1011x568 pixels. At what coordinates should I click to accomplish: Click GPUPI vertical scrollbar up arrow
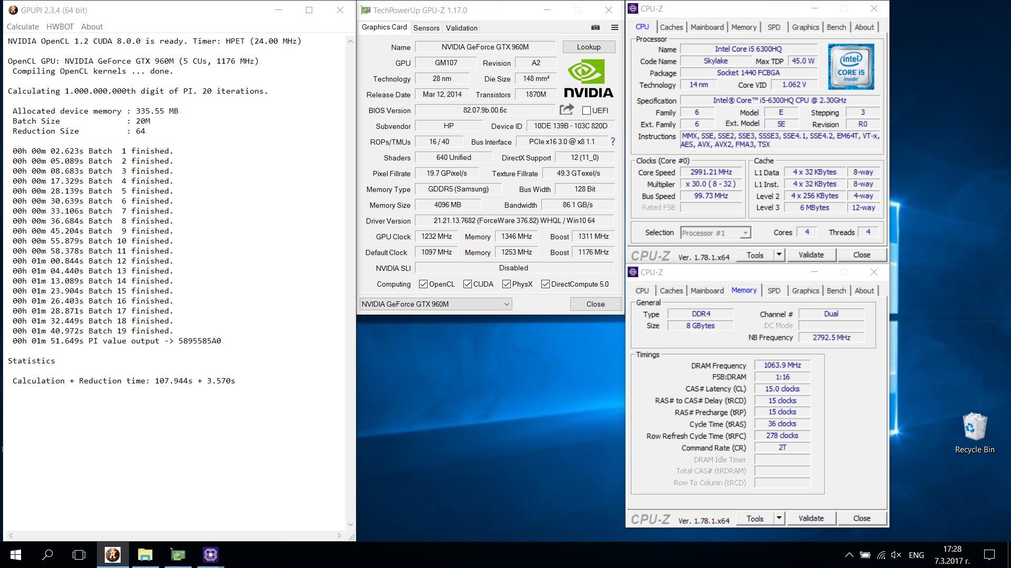pyautogui.click(x=350, y=41)
